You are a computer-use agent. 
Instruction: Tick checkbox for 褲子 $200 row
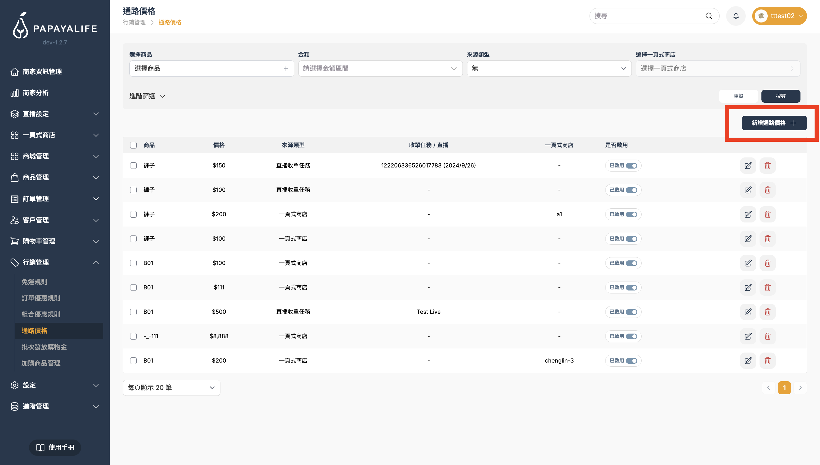click(x=133, y=214)
